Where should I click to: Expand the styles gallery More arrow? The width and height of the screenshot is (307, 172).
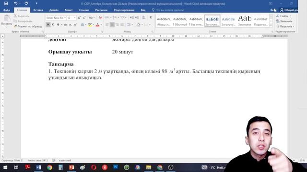pos(271,25)
